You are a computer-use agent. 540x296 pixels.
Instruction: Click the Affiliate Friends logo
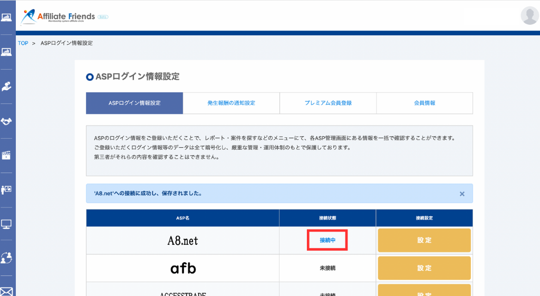tap(64, 16)
